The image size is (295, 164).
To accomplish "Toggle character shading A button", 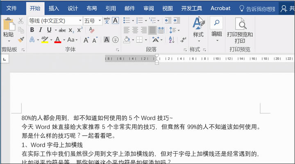I will 107,39.
